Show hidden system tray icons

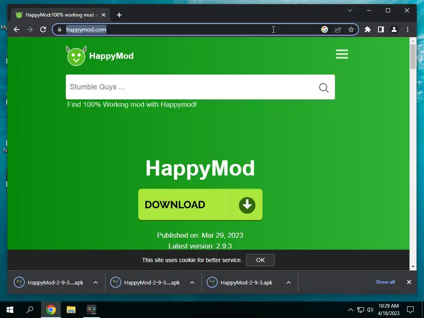350,310
